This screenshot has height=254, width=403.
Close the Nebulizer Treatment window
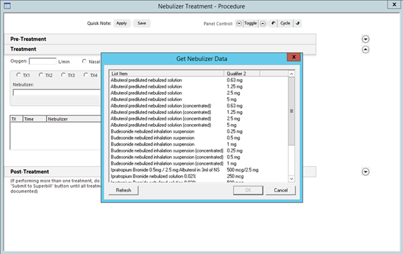point(394,4)
